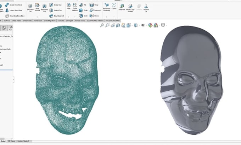
Task: Select the Swept Boss/Base tool
Action: coord(13,5)
